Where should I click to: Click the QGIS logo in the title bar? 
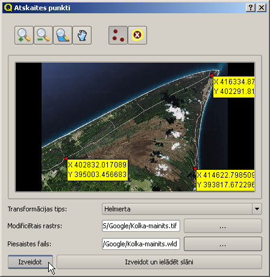[8, 8]
